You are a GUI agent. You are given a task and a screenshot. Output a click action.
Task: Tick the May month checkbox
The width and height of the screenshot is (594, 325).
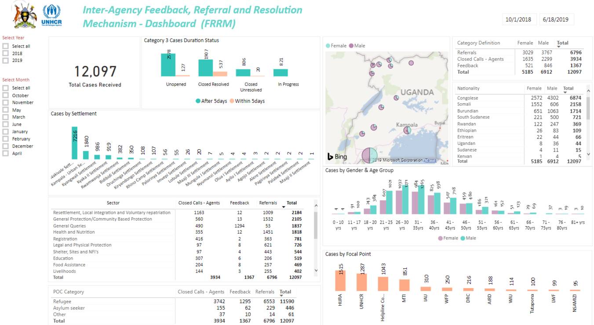coord(5,110)
